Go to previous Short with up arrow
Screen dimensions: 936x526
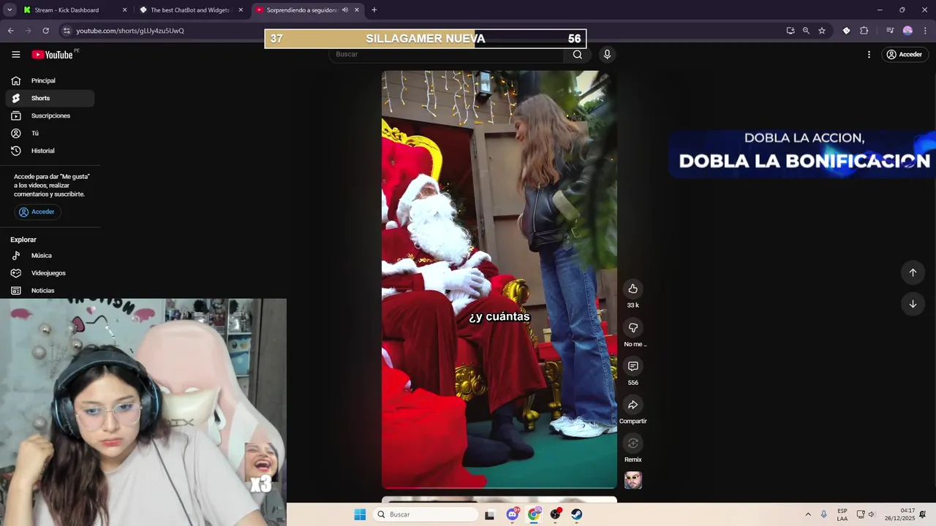pos(913,272)
